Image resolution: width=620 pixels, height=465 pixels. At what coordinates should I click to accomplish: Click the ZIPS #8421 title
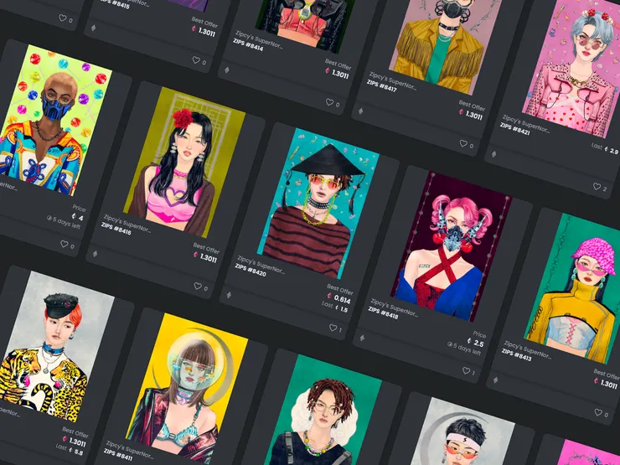coord(514,129)
